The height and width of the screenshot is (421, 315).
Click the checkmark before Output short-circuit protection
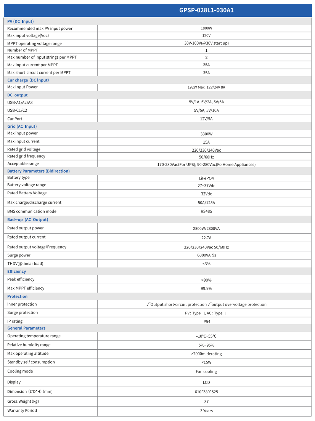[148, 304]
